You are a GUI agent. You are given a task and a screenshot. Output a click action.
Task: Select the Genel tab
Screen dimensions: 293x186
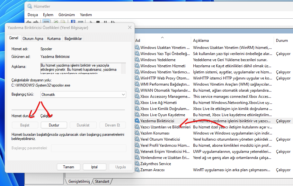tap(13, 38)
